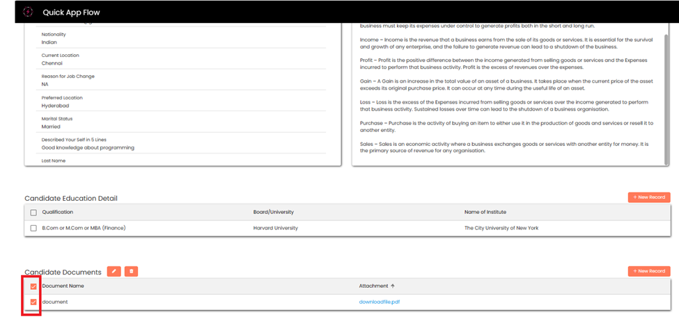This screenshot has width=679, height=326.
Task: Check the B.Com or M.Com or MBA row checkbox
Action: pyautogui.click(x=33, y=228)
